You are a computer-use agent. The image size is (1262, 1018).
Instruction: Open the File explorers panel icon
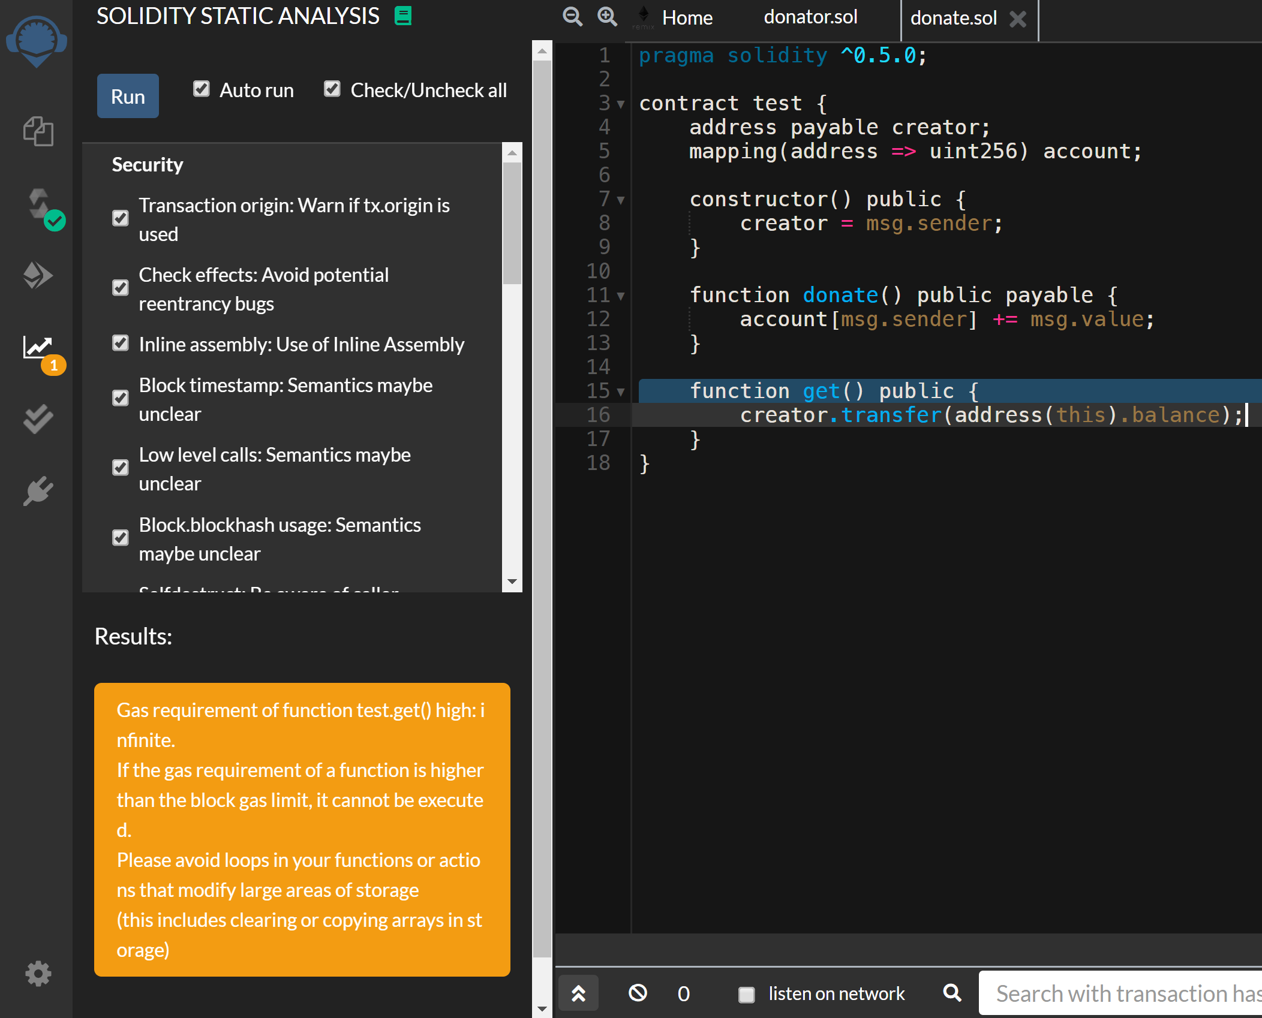[38, 131]
